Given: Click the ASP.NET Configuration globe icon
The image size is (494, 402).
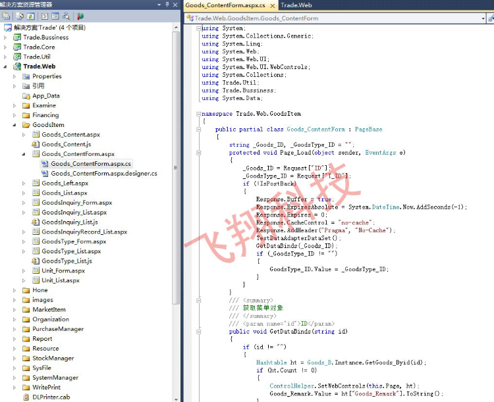Looking at the screenshot, I should pos(80,16).
